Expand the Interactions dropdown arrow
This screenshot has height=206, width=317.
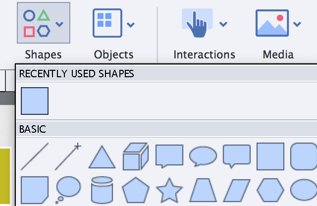(223, 24)
